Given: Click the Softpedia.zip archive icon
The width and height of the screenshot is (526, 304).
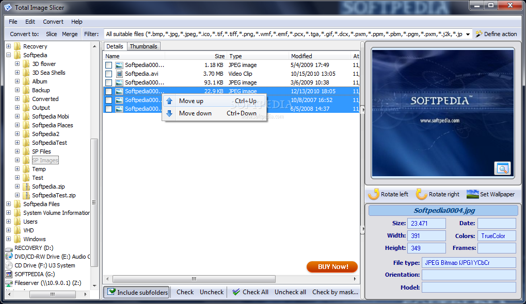Looking at the screenshot, I should click(x=26, y=187).
